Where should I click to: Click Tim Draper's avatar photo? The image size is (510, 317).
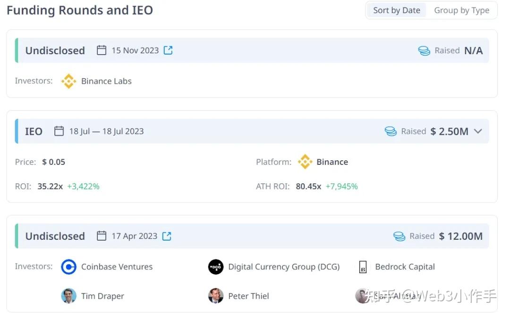[69, 296]
